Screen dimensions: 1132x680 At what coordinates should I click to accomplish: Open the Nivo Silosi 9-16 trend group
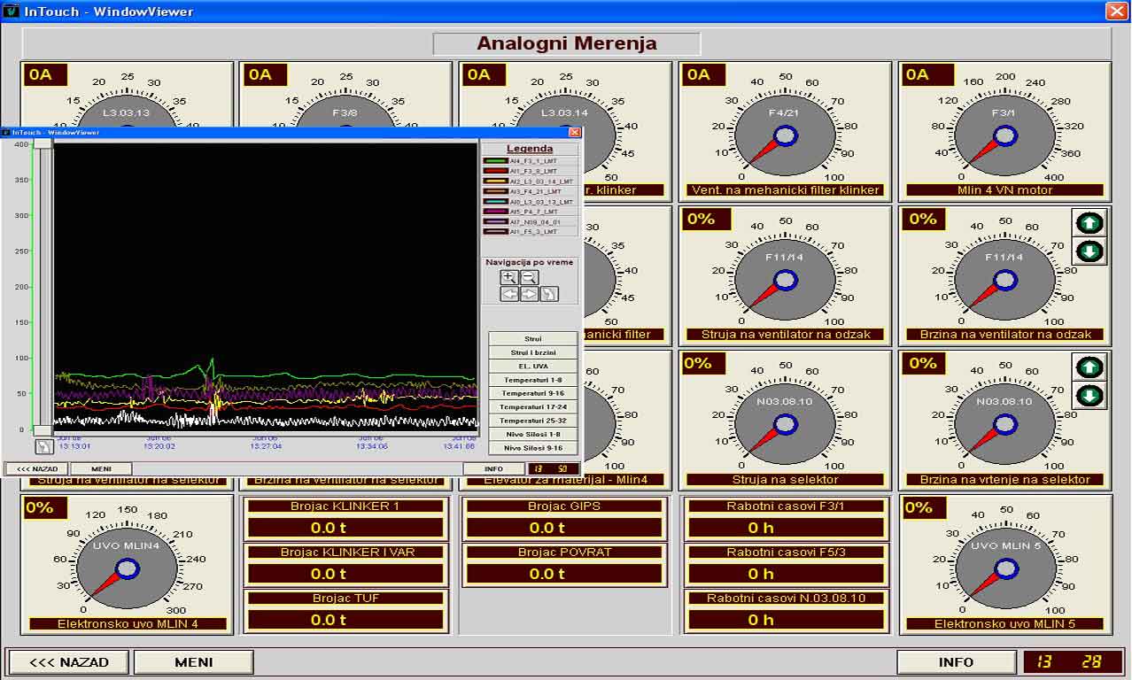pos(532,448)
